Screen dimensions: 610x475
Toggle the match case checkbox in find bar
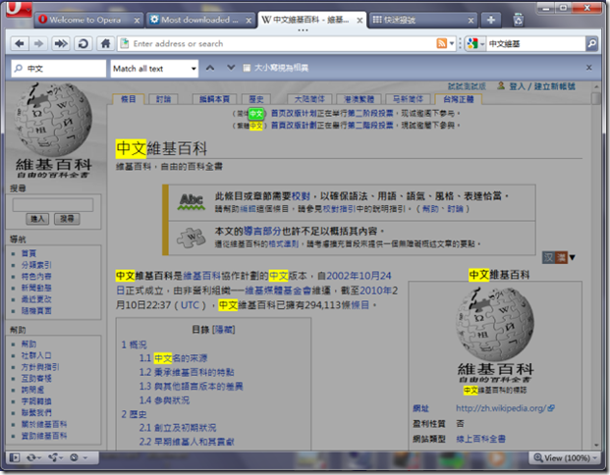[x=247, y=68]
